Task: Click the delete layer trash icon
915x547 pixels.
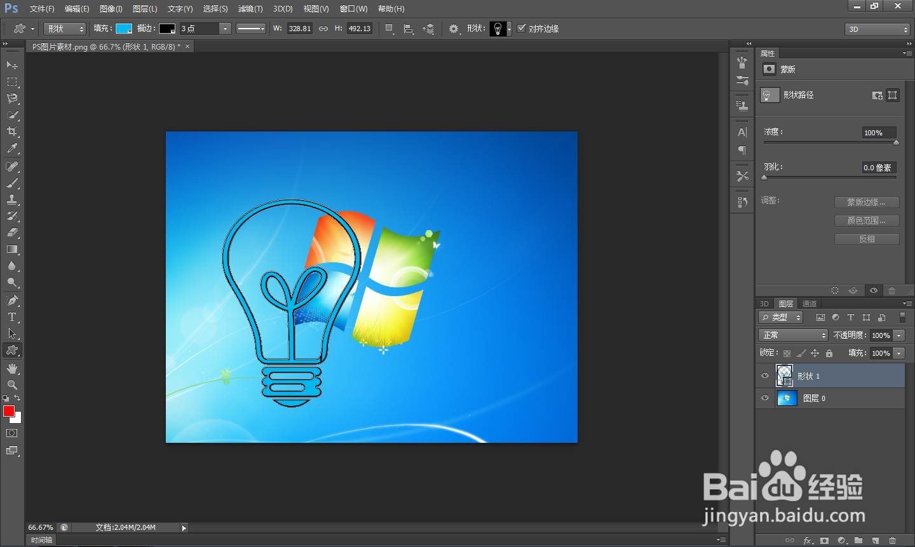Action: [892, 541]
